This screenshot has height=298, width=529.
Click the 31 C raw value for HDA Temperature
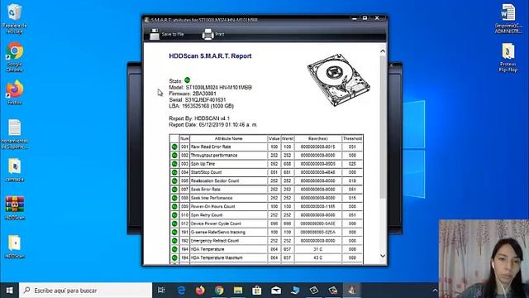point(317,249)
